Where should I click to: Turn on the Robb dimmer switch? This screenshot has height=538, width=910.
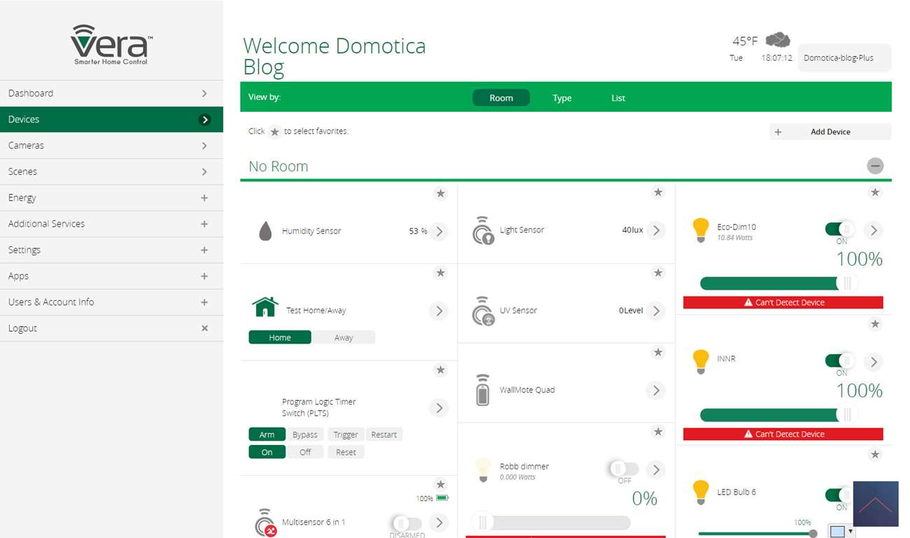click(x=623, y=468)
